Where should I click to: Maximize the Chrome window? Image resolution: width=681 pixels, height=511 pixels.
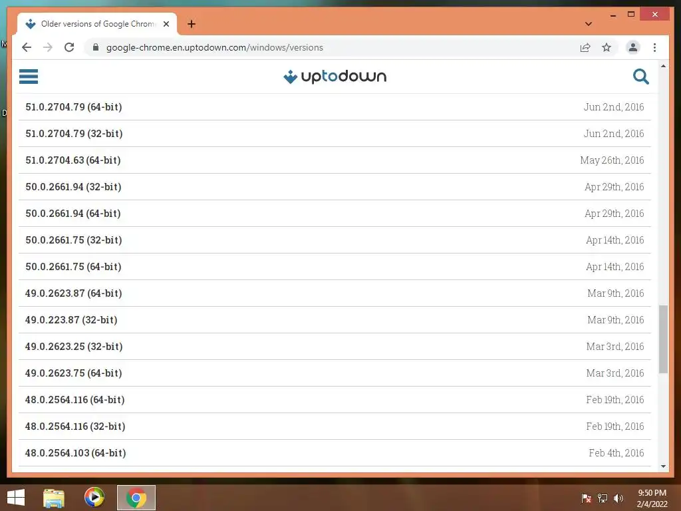pyautogui.click(x=631, y=15)
